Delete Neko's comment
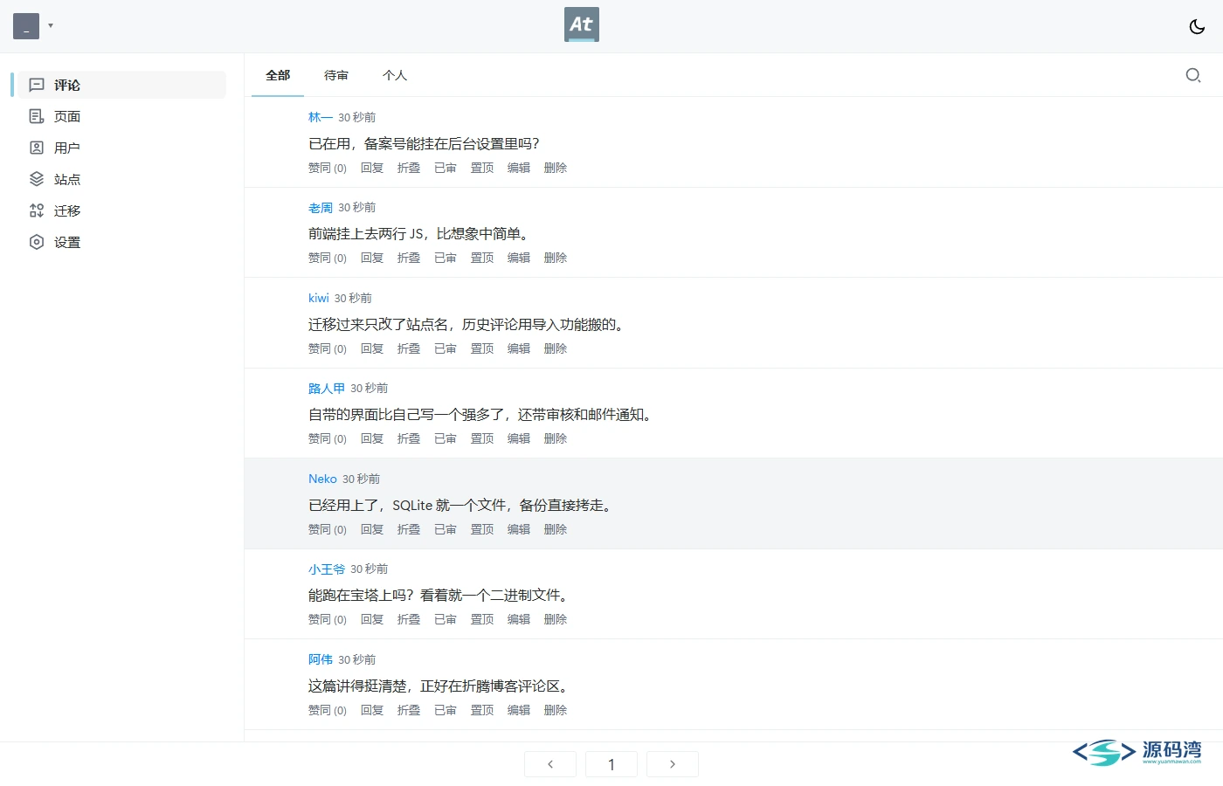1223x786 pixels. pyautogui.click(x=556, y=529)
